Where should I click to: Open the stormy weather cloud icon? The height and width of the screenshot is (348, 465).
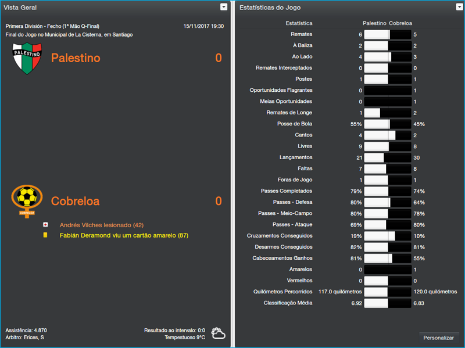pos(217,332)
